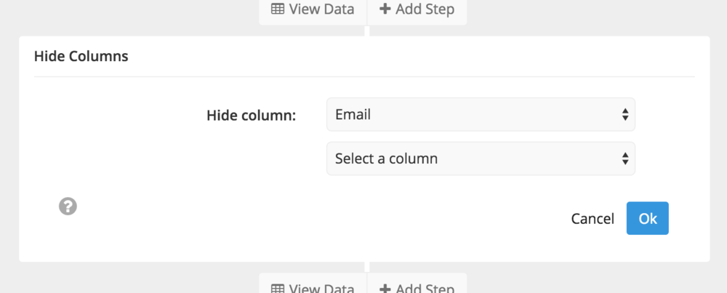Open View Data above Hide Columns panel

(313, 9)
